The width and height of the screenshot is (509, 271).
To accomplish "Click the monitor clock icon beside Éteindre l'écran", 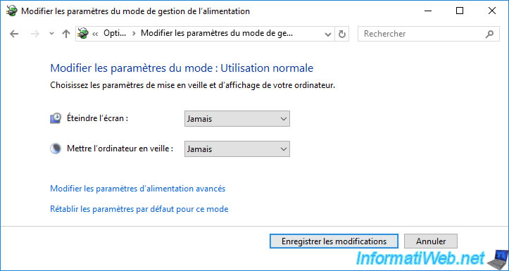I will 56,118.
